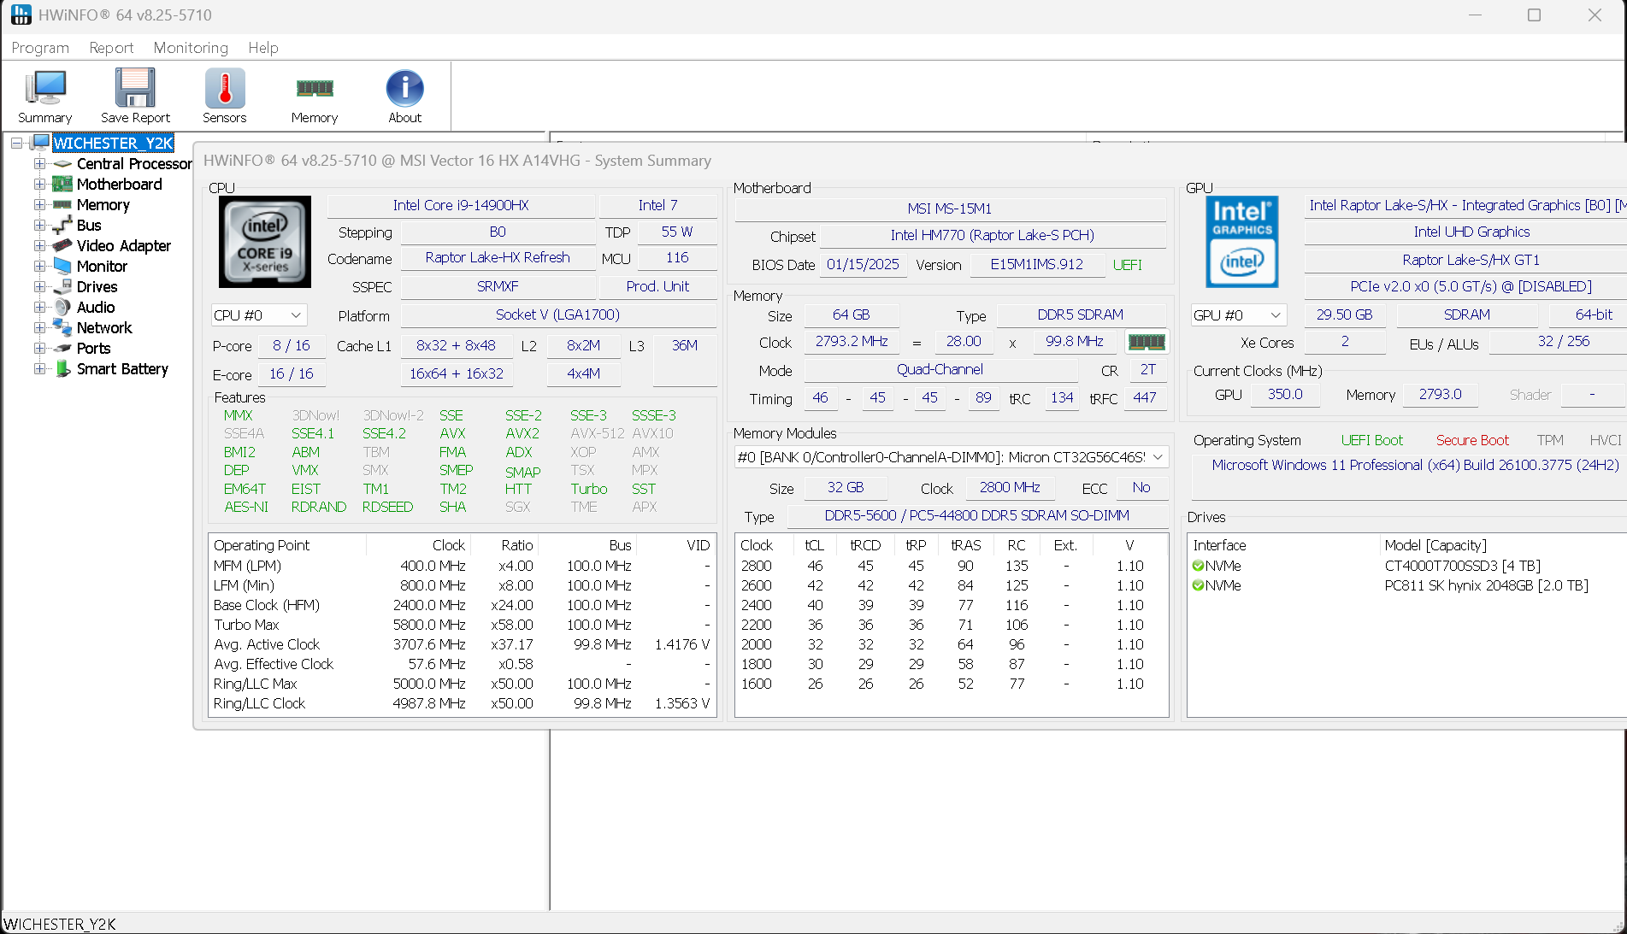Open the Report menu
The width and height of the screenshot is (1627, 934).
[x=111, y=48]
